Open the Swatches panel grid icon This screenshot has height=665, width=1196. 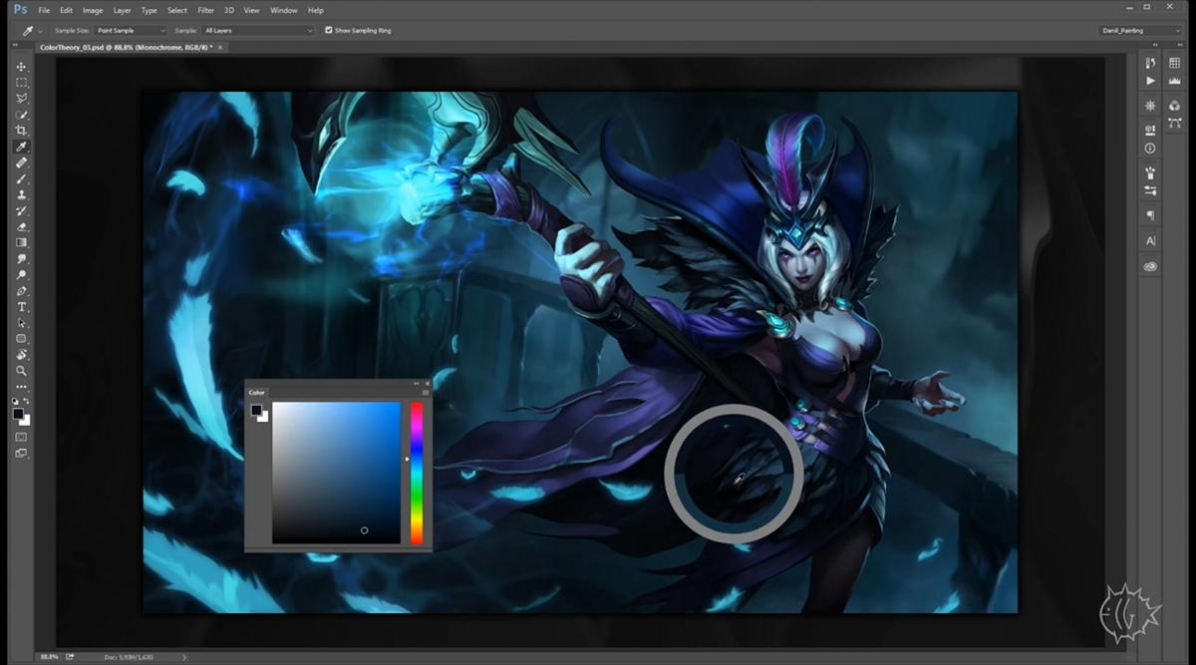(x=1174, y=64)
